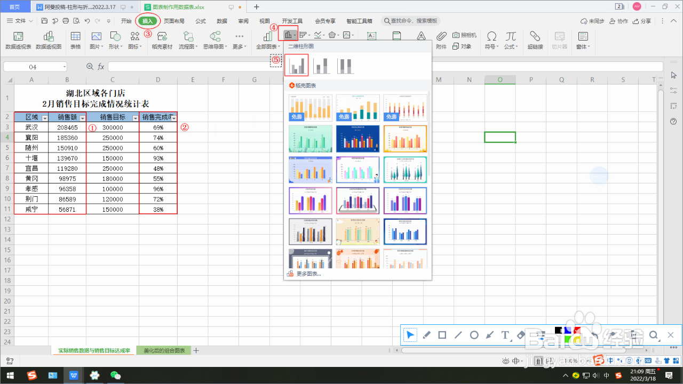This screenshot has width=683, height=384.
Task: Insert an attachment with the 附件 paperclip icon
Action: click(x=441, y=41)
